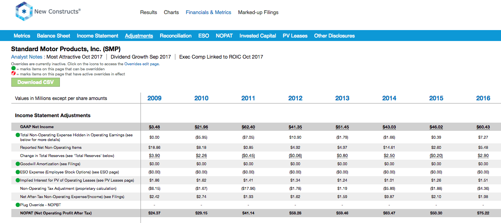
Task: Click the 2010 column header
Action: coord(201,98)
